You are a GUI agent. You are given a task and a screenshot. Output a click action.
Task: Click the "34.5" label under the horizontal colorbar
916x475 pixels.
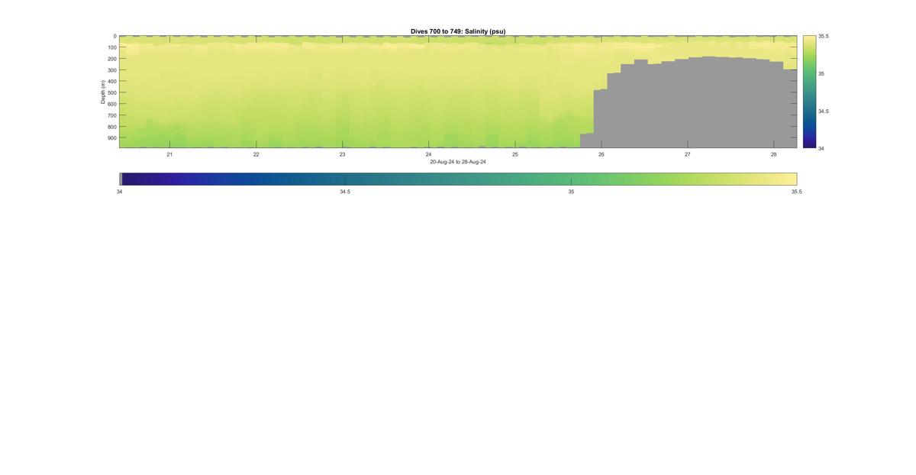pos(345,192)
